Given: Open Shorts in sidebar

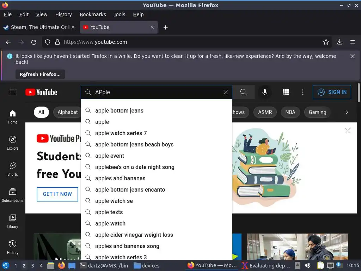Looking at the screenshot, I should [13, 169].
